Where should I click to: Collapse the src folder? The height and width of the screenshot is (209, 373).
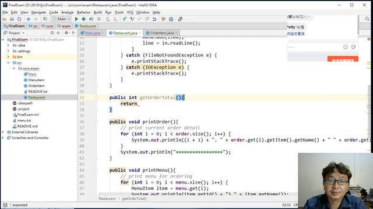click(8, 63)
